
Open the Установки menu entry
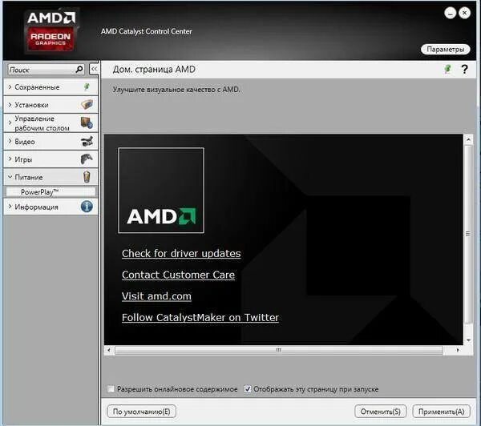pyautogui.click(x=51, y=105)
